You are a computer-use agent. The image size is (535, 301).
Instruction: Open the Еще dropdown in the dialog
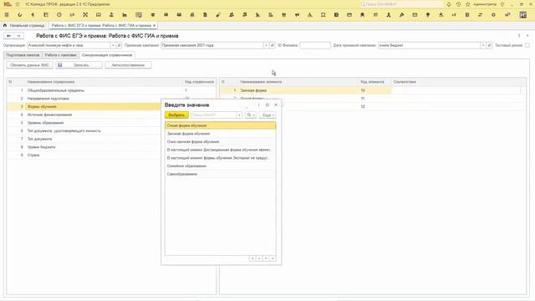pos(267,115)
